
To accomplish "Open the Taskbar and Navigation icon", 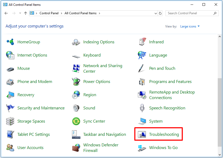I will (76, 134).
